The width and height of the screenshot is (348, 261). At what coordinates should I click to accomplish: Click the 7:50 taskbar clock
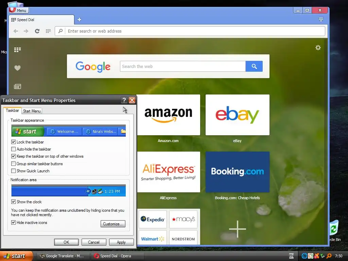pos(338,256)
